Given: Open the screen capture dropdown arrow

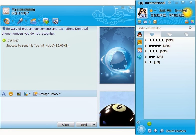Looking at the screenshot, I should click(30, 94).
